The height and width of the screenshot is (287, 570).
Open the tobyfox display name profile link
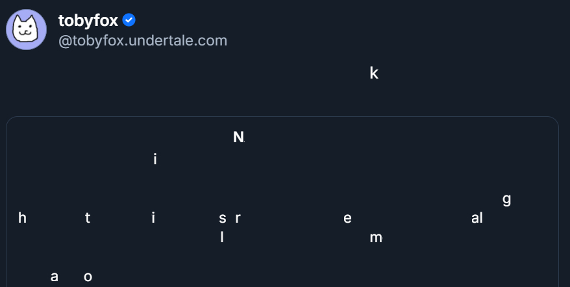click(88, 21)
